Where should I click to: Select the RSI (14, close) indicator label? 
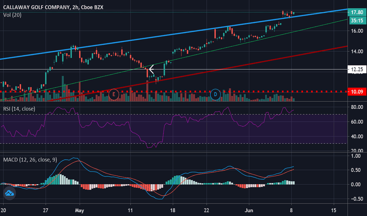[x=19, y=109]
